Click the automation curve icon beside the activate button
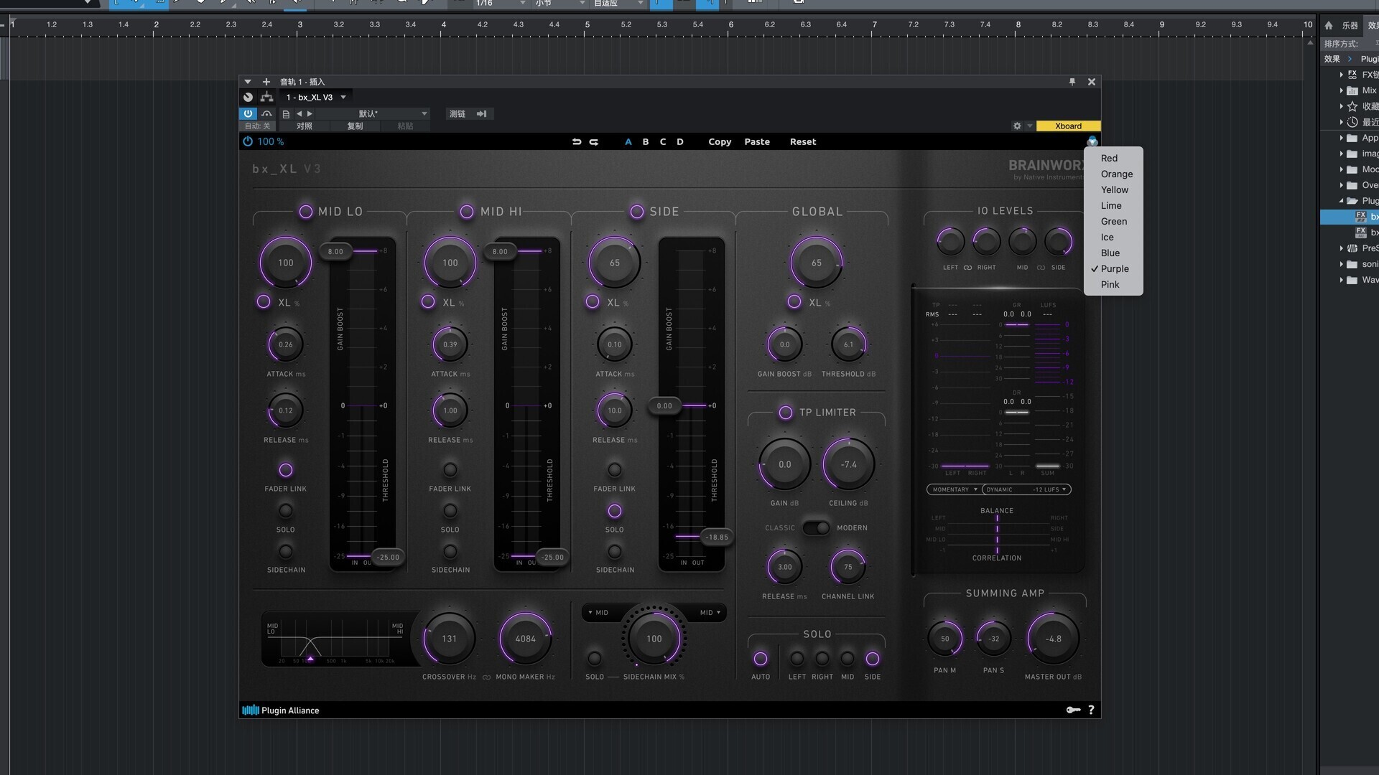The width and height of the screenshot is (1379, 775). click(266, 113)
